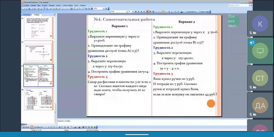Open the Показ слайдов menu
This screenshot has height=137, width=274.
point(68,5)
